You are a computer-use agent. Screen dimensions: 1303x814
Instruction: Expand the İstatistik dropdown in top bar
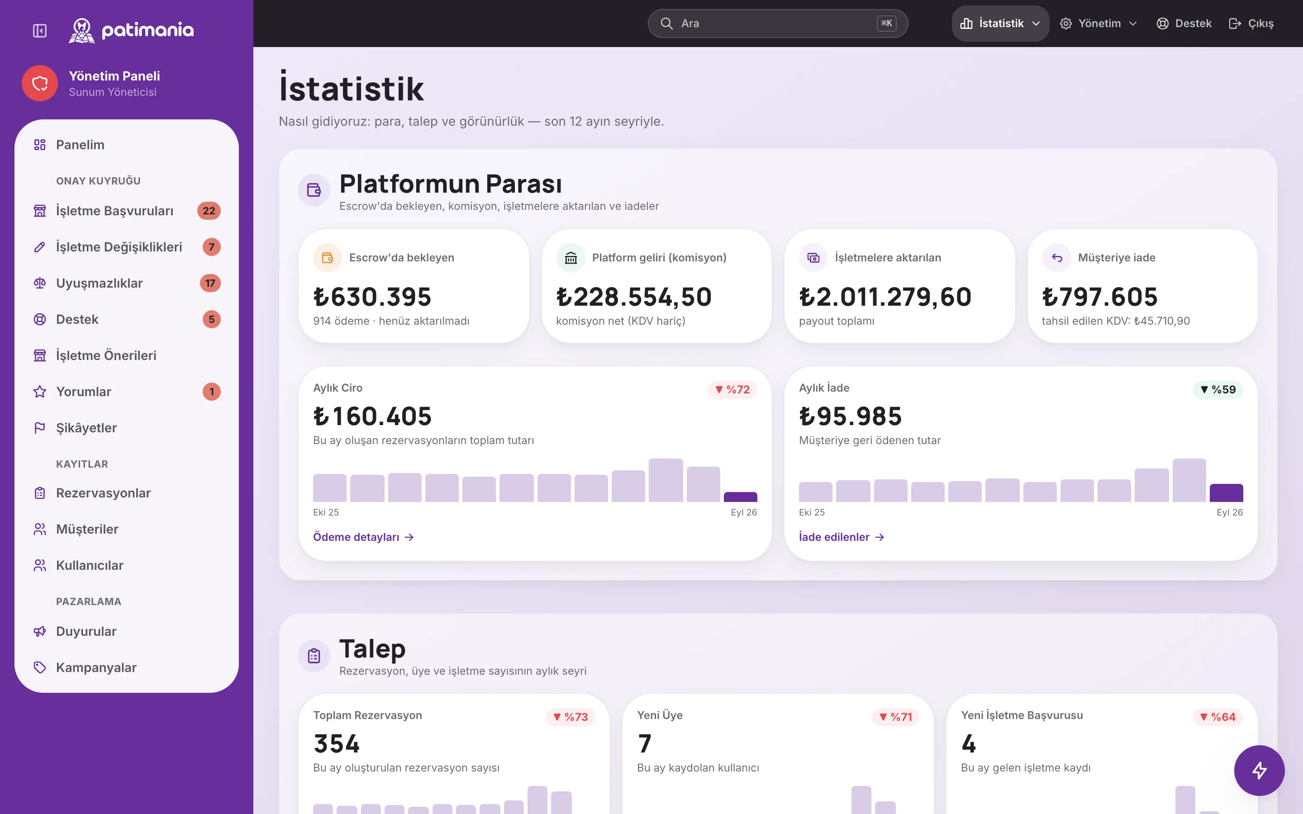(1000, 24)
